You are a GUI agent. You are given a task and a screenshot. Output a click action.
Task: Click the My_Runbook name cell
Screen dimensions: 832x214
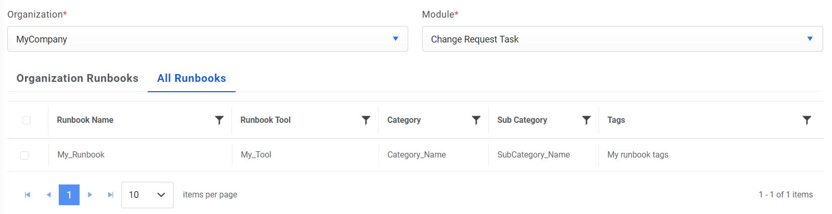[81, 155]
